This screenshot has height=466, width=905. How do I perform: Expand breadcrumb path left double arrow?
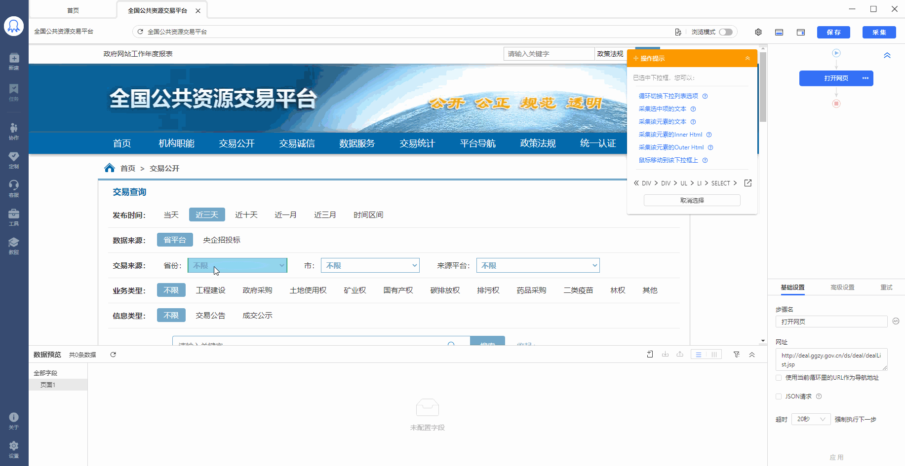[x=636, y=183]
